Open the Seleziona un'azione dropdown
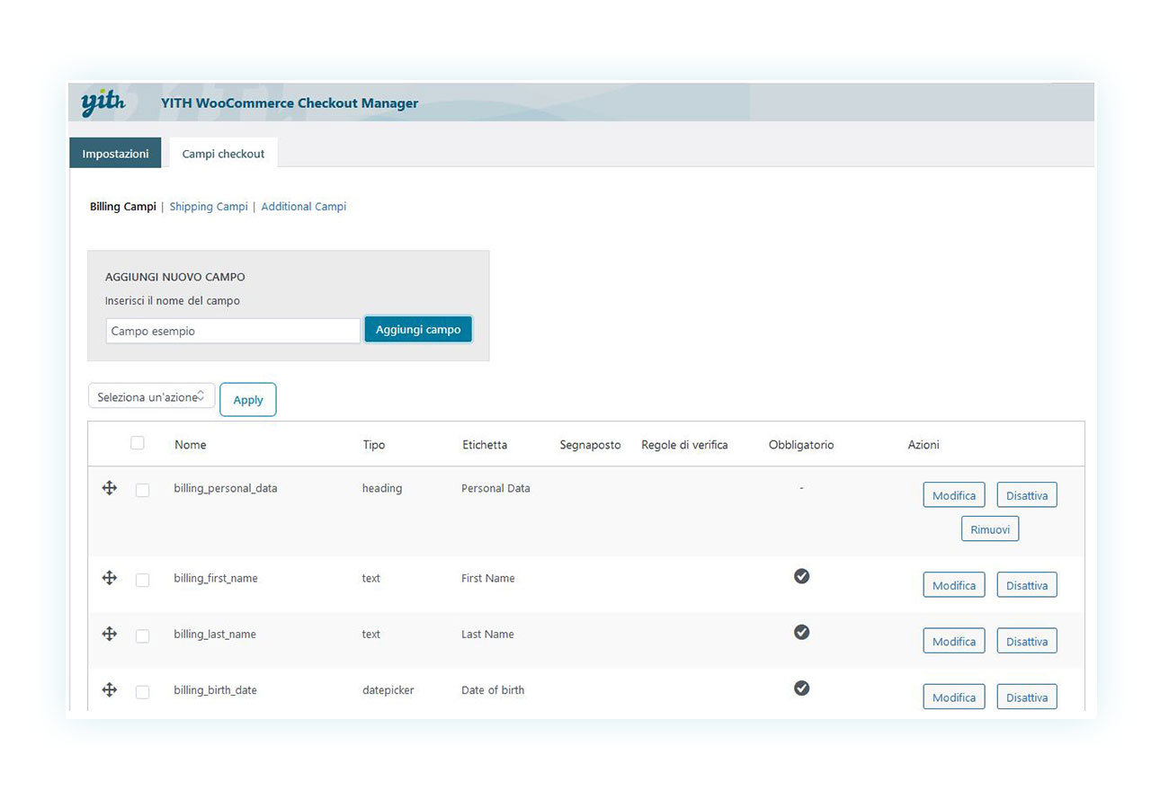1169x808 pixels. (152, 396)
